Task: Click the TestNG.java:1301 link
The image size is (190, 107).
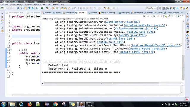Action: [140, 32]
